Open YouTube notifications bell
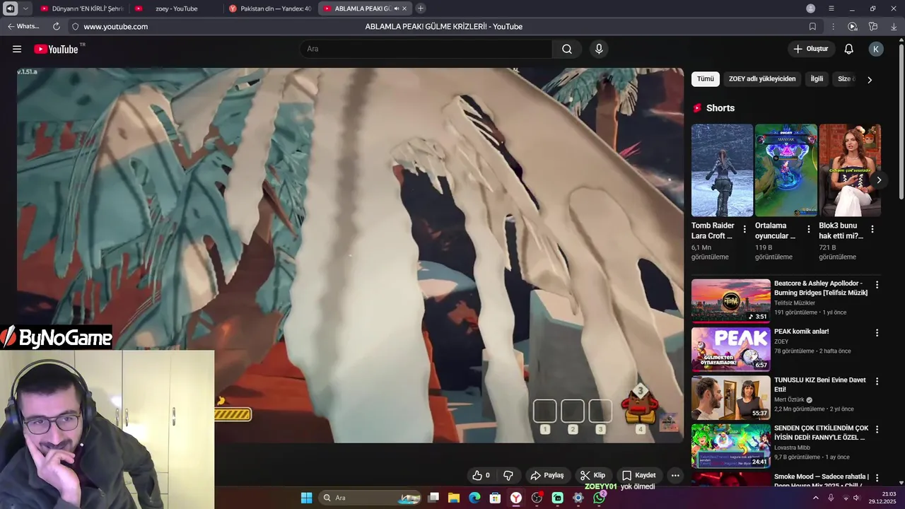This screenshot has height=509, width=905. pyautogui.click(x=849, y=49)
